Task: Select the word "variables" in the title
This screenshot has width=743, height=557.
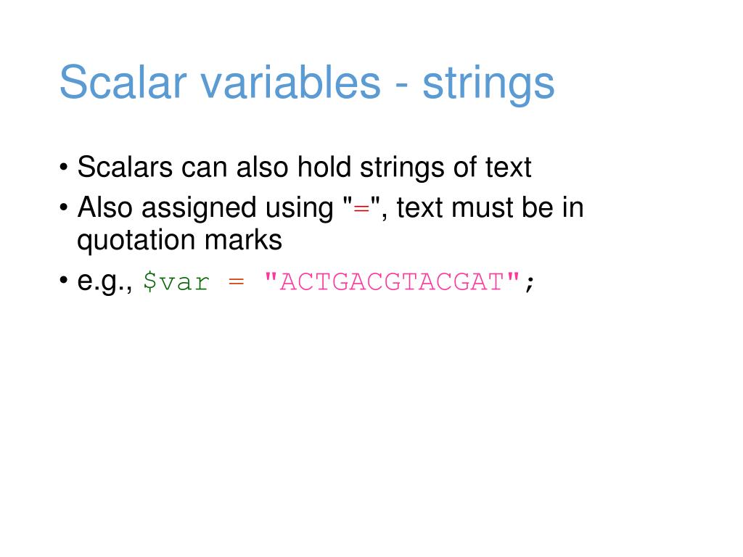Action: (x=291, y=83)
